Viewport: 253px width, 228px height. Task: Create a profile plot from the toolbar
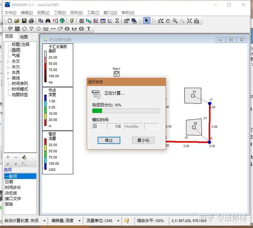[89, 21]
